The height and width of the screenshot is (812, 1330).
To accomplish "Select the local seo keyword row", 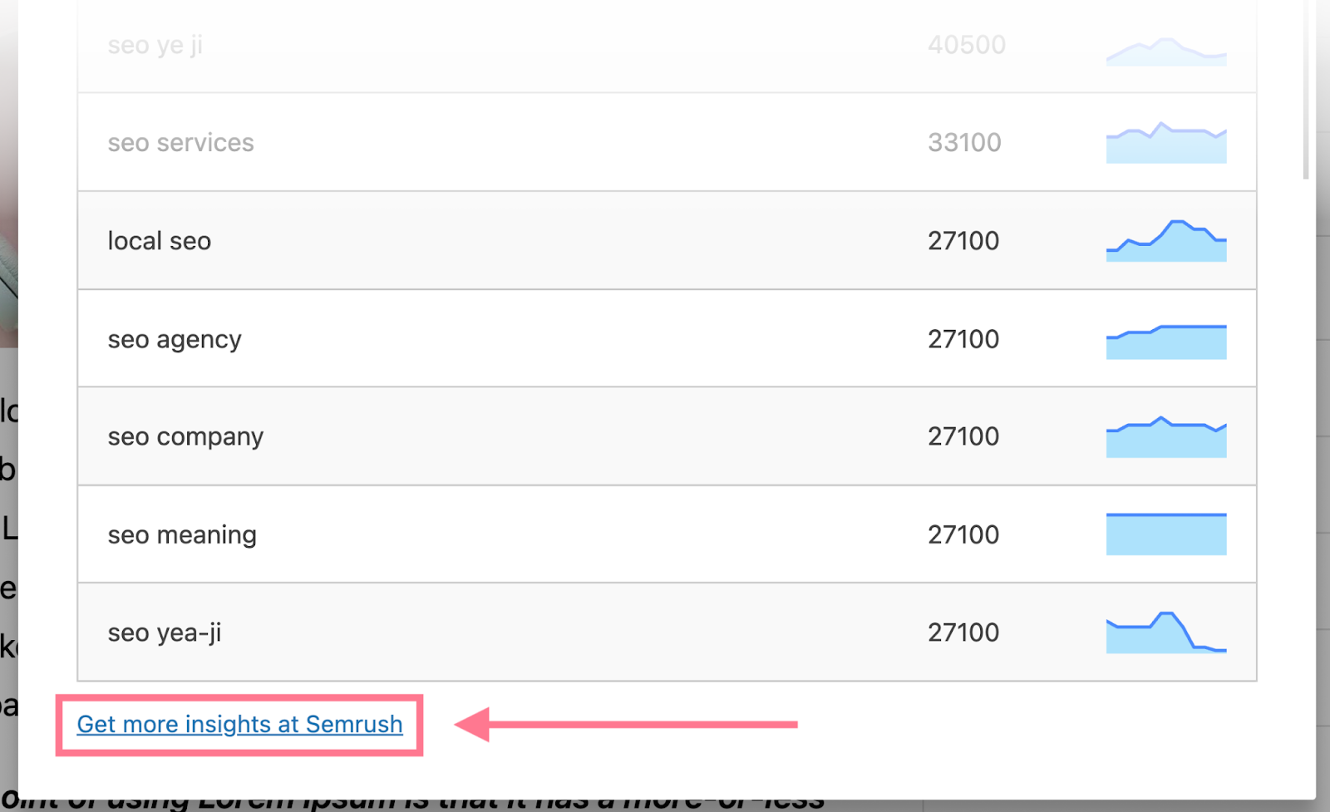I will [x=667, y=241].
